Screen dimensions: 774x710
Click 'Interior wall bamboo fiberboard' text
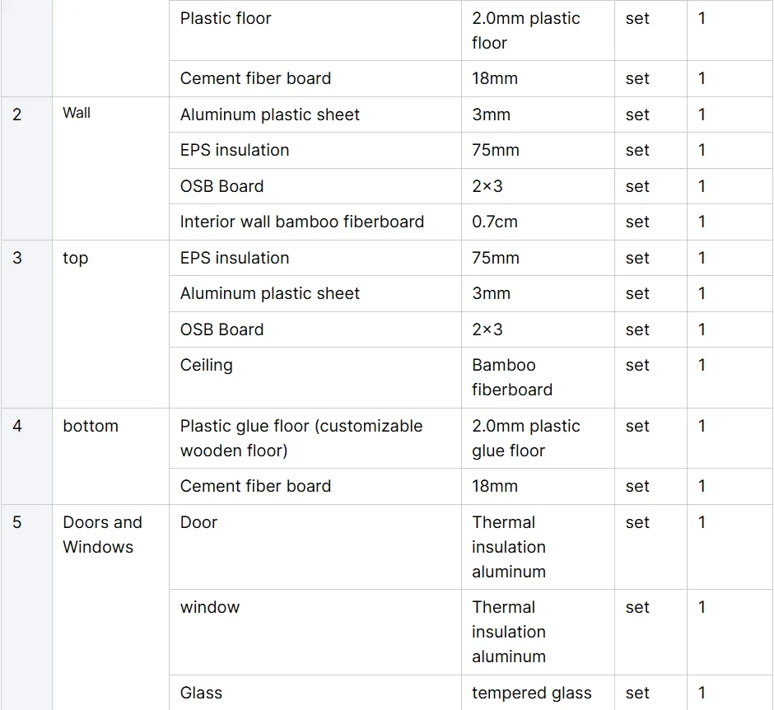coord(302,222)
